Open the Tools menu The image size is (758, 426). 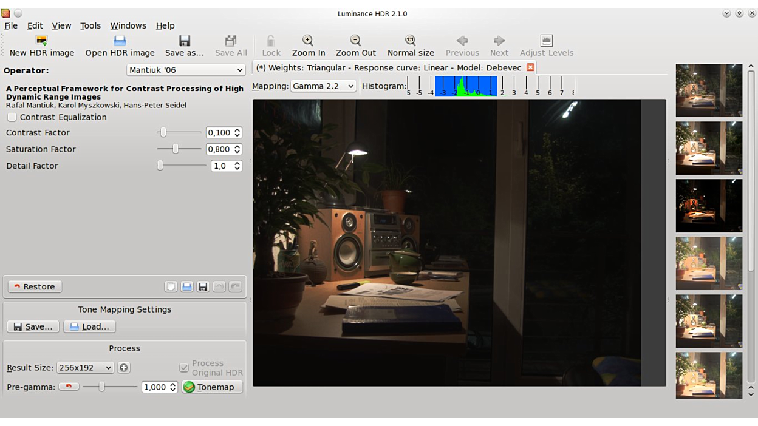(x=90, y=25)
